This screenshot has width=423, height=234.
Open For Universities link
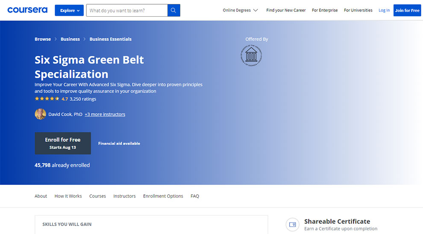point(358,10)
